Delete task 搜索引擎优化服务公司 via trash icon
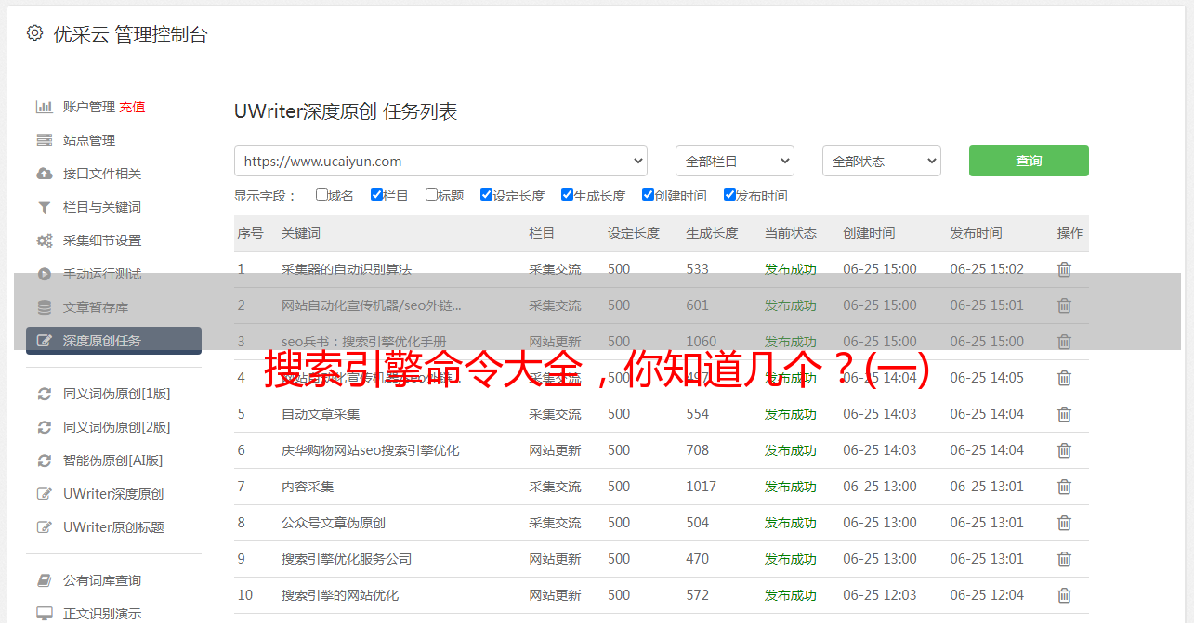 pyautogui.click(x=1065, y=559)
